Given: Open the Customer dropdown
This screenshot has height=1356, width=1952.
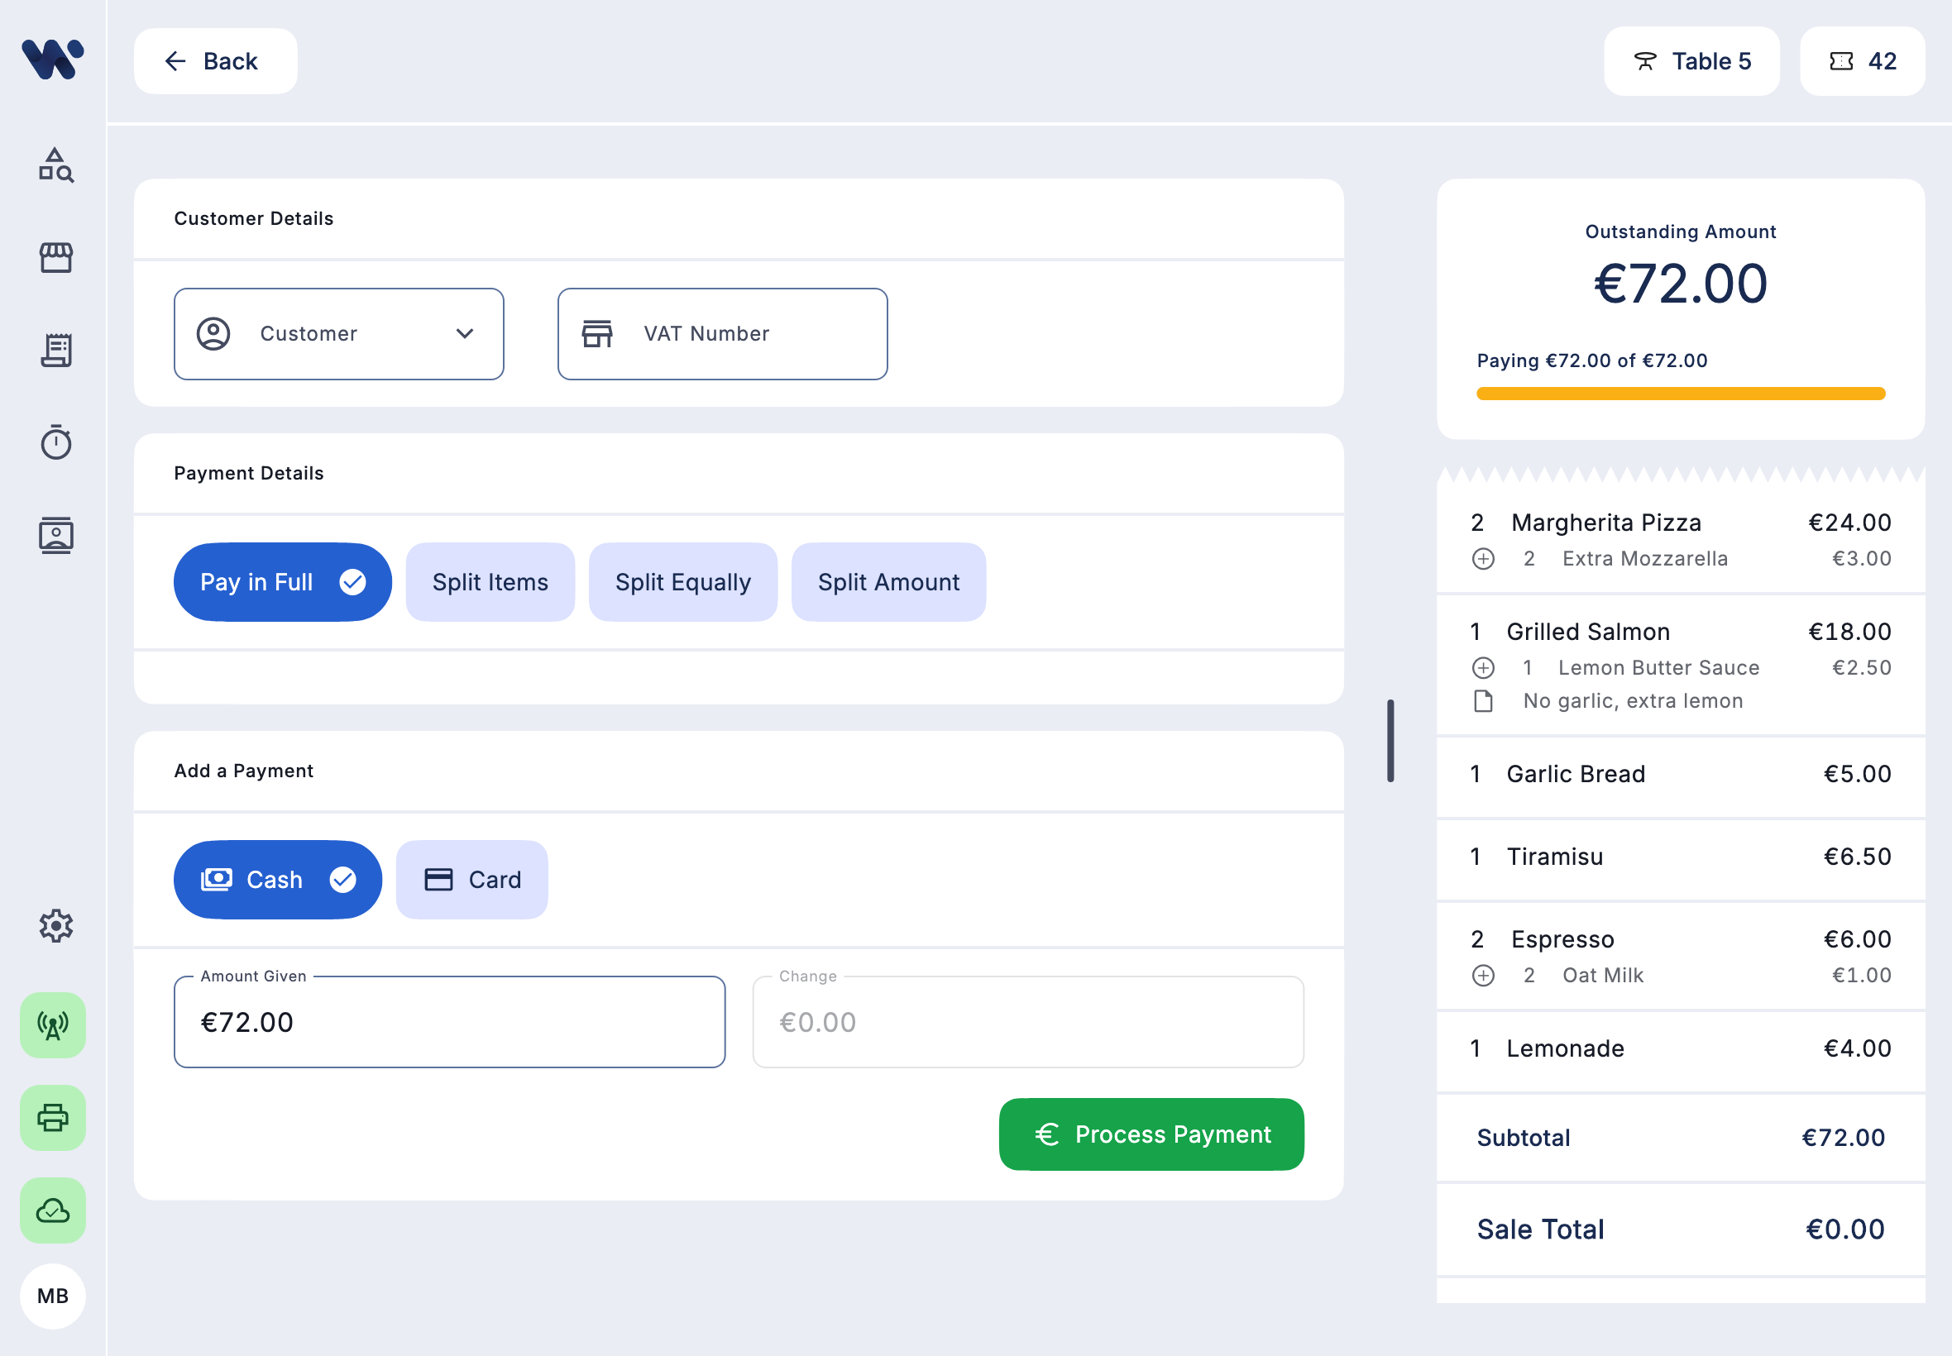Looking at the screenshot, I should 338,333.
